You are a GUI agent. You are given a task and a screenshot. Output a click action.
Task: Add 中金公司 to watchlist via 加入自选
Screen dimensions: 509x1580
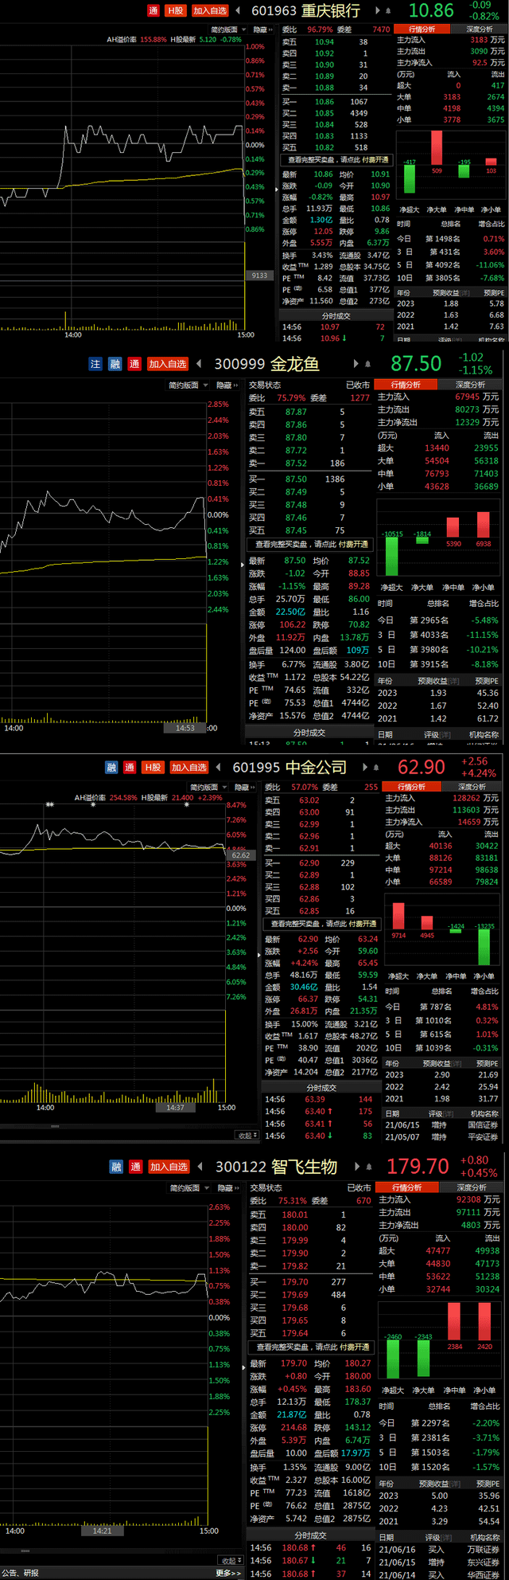click(x=189, y=767)
